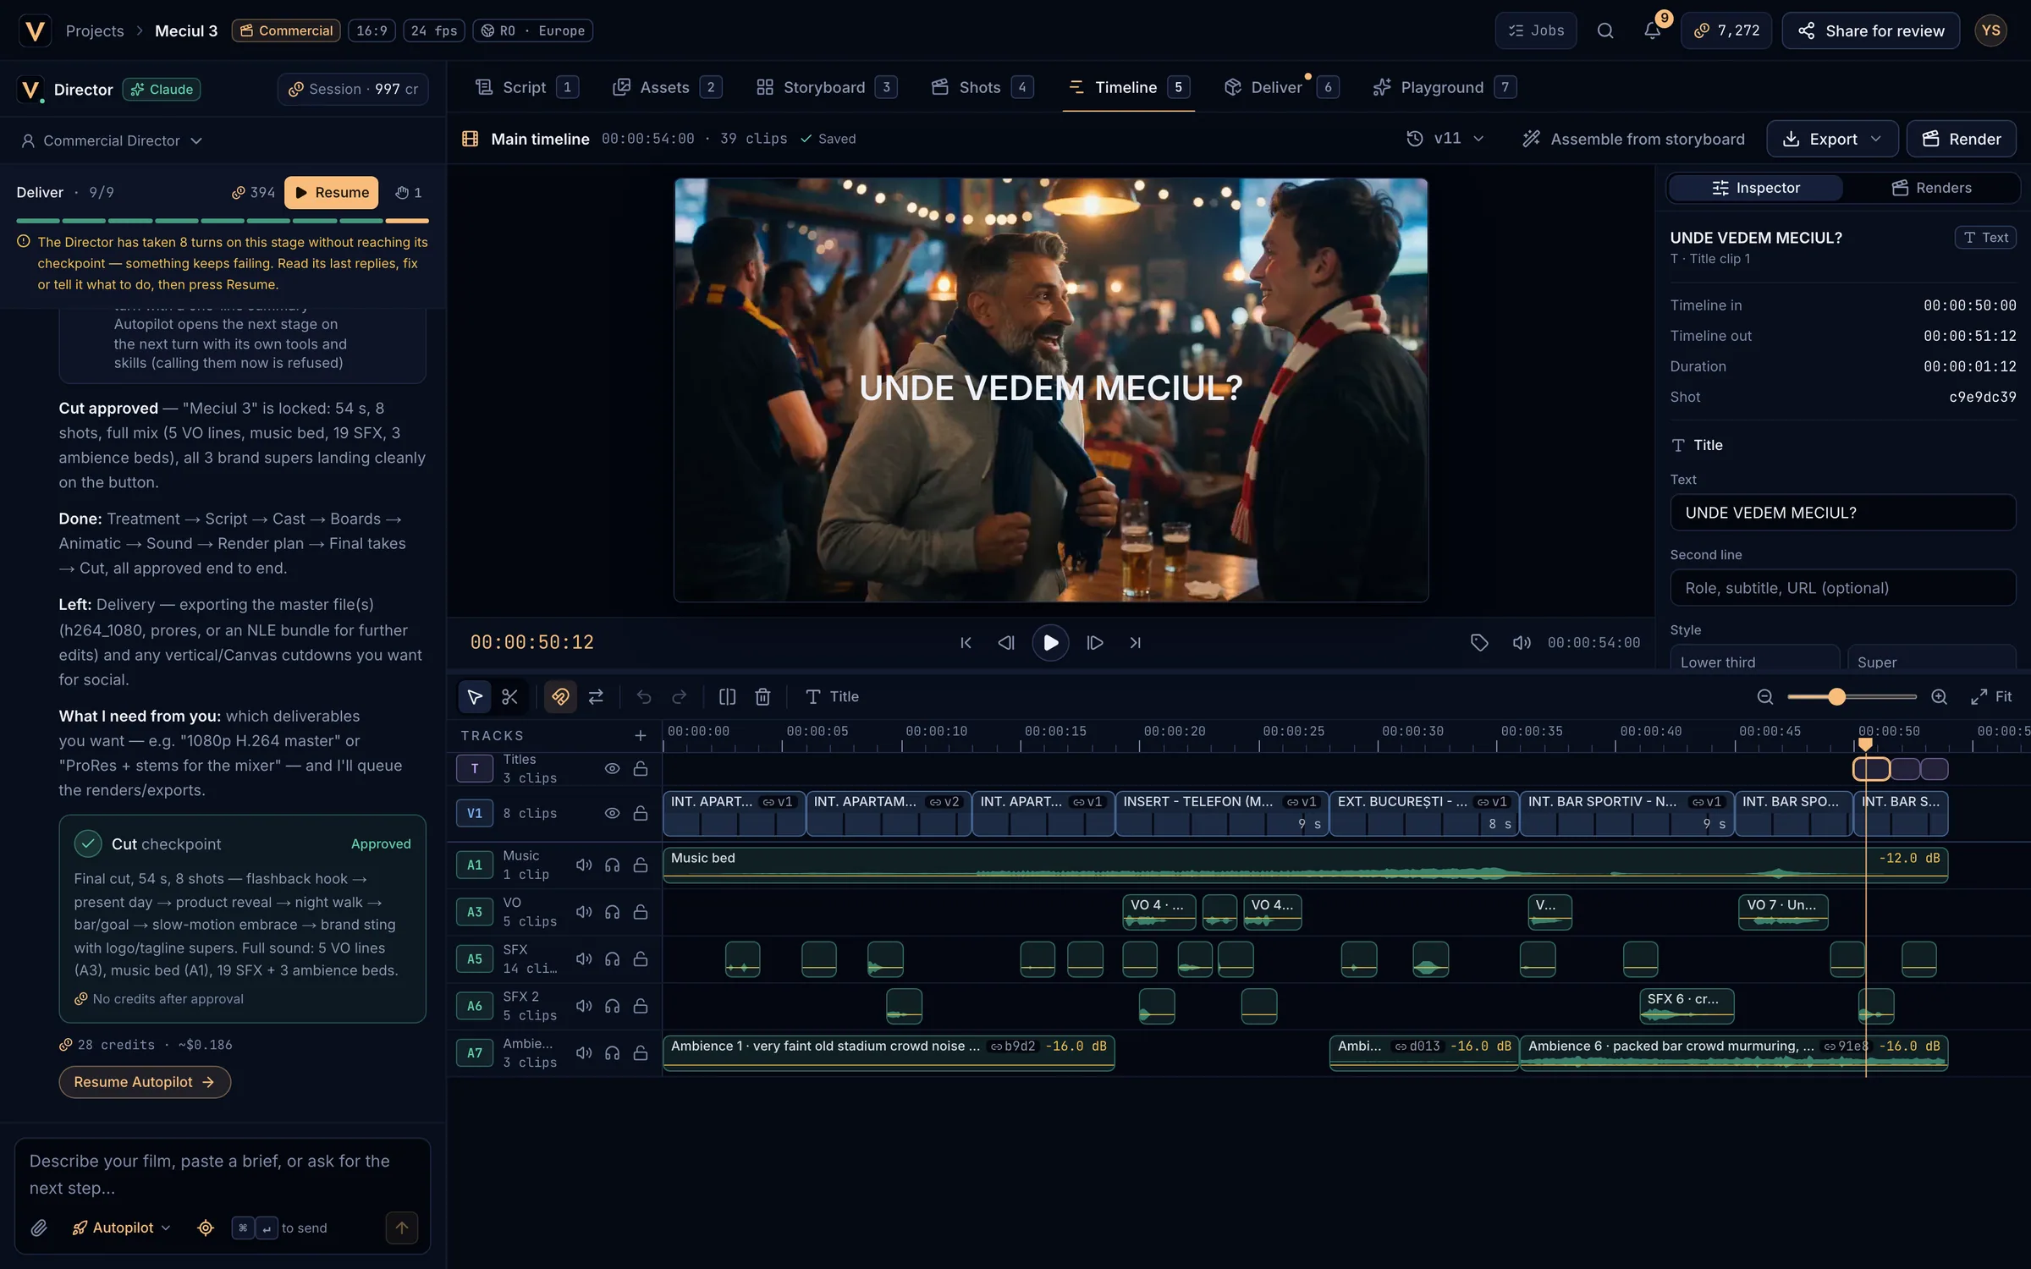Solo the VO A3 track headphones
Viewport: 2031px width, 1269px height.
(613, 912)
